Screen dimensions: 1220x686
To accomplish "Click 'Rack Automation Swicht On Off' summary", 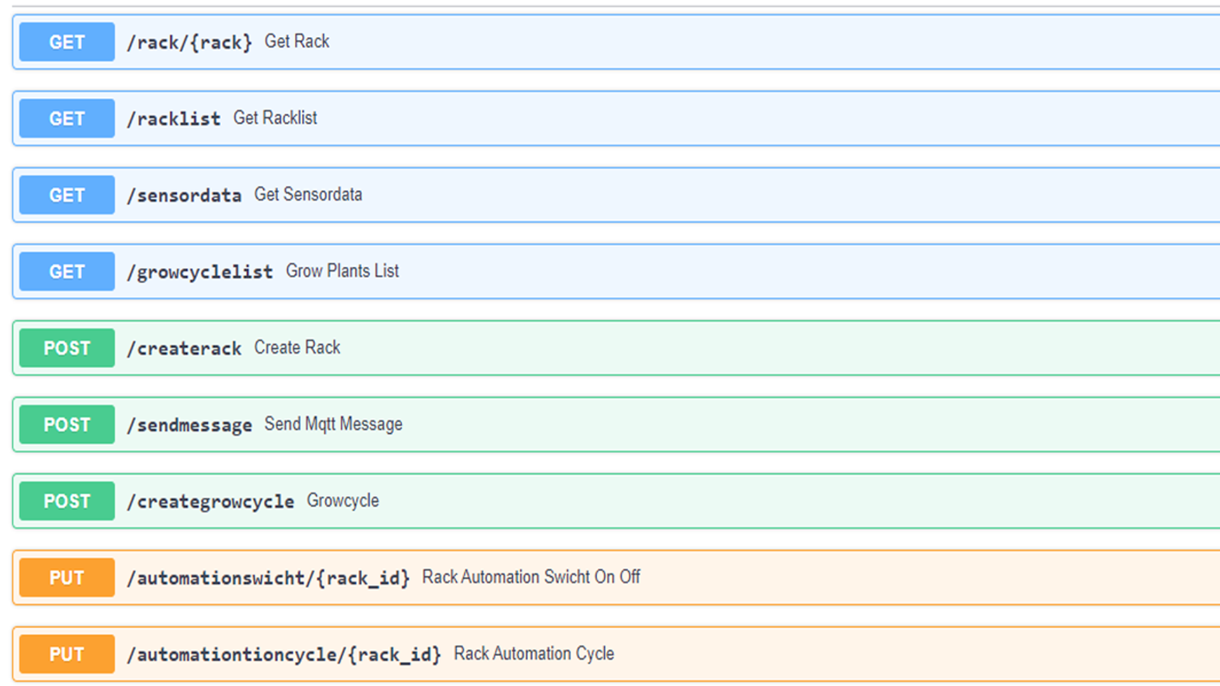I will (531, 577).
